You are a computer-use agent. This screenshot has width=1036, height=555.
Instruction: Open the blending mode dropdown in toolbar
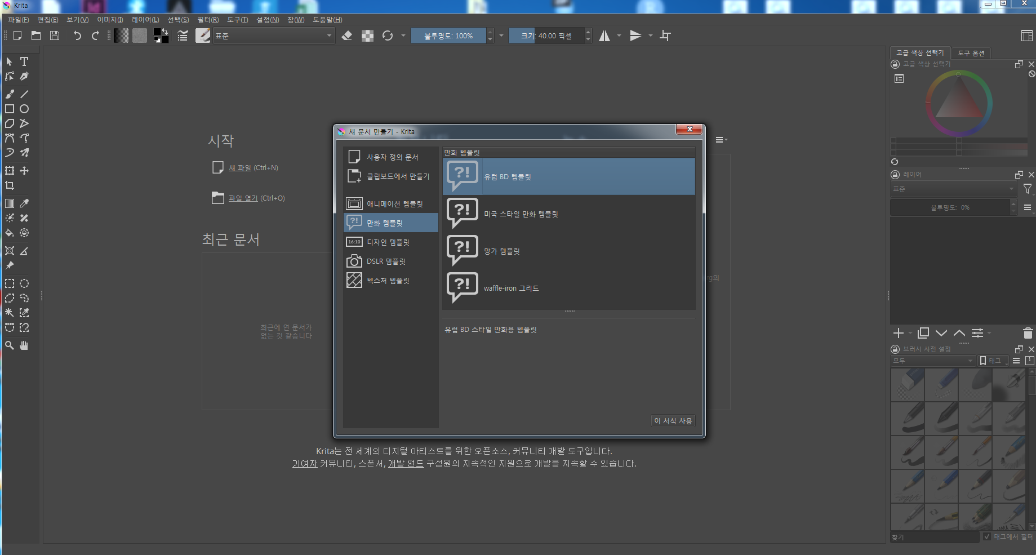[x=274, y=35]
